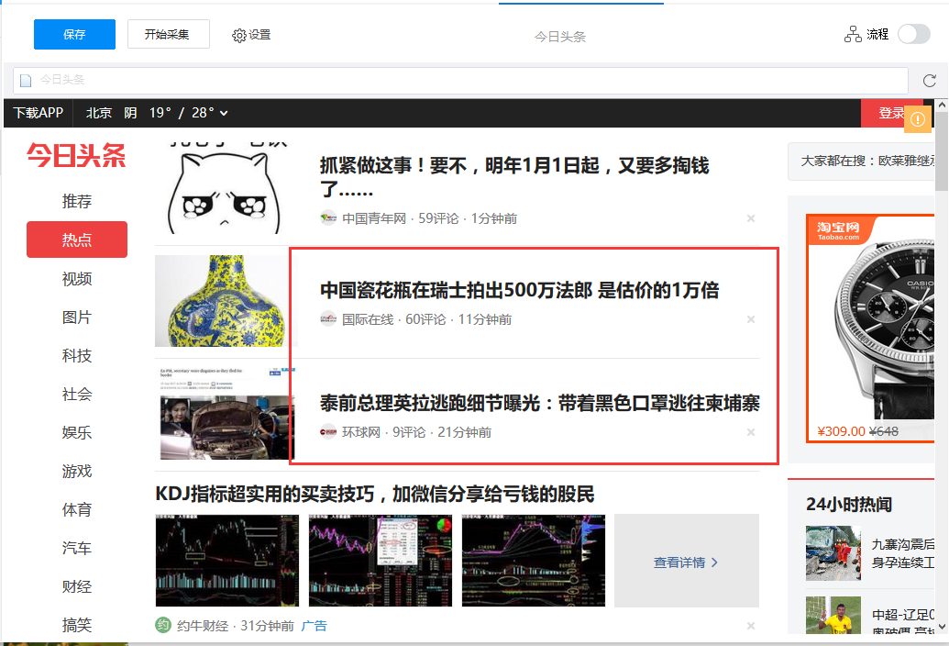Click the 60评论 comment count
Image resolution: width=949 pixels, height=646 pixels.
[425, 319]
